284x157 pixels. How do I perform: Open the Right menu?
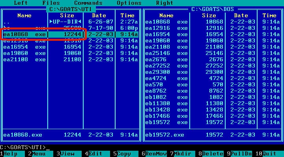164,3
